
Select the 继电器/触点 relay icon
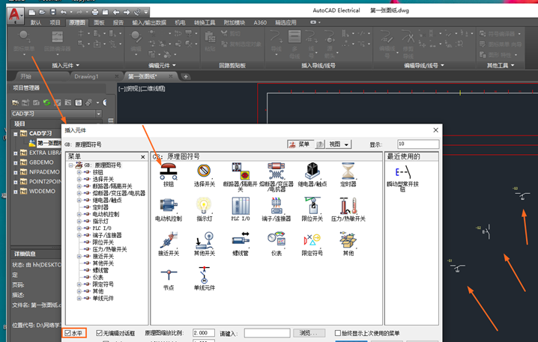point(312,171)
